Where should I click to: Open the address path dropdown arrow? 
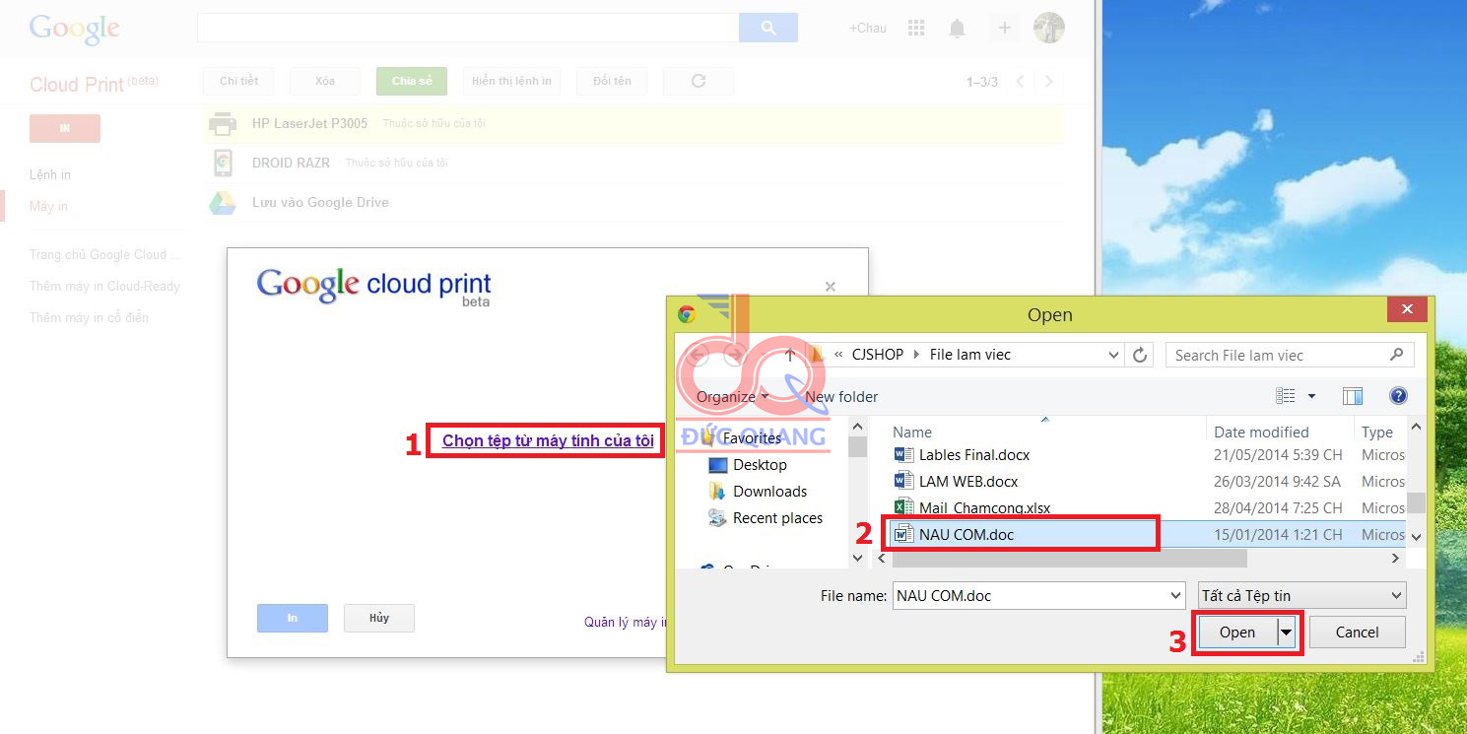(1114, 355)
